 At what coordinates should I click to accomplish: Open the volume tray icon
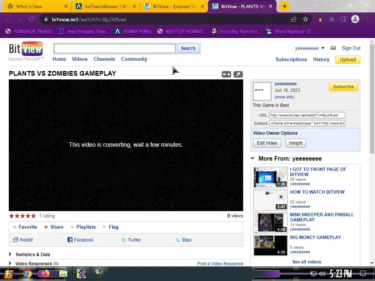pyautogui.click(x=322, y=274)
